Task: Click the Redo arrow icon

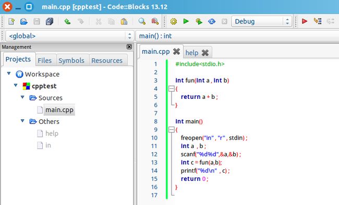Action: [80, 21]
